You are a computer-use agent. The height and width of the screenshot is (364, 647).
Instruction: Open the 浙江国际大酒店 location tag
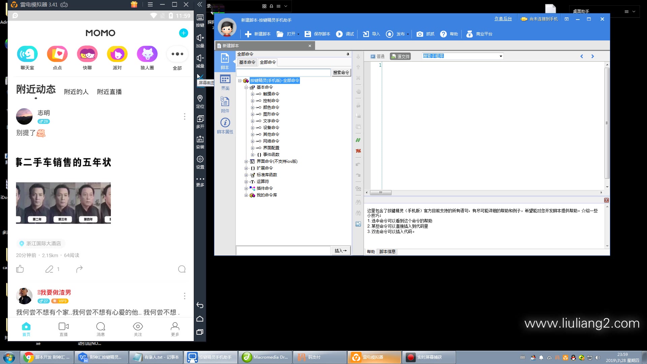(x=40, y=243)
